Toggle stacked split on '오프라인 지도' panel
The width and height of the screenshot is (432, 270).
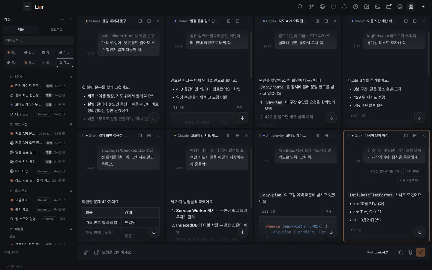click(238, 136)
